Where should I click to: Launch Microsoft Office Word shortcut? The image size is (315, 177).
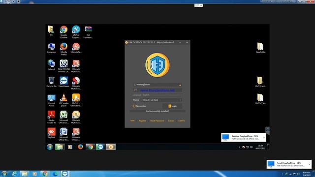click(x=63, y=134)
